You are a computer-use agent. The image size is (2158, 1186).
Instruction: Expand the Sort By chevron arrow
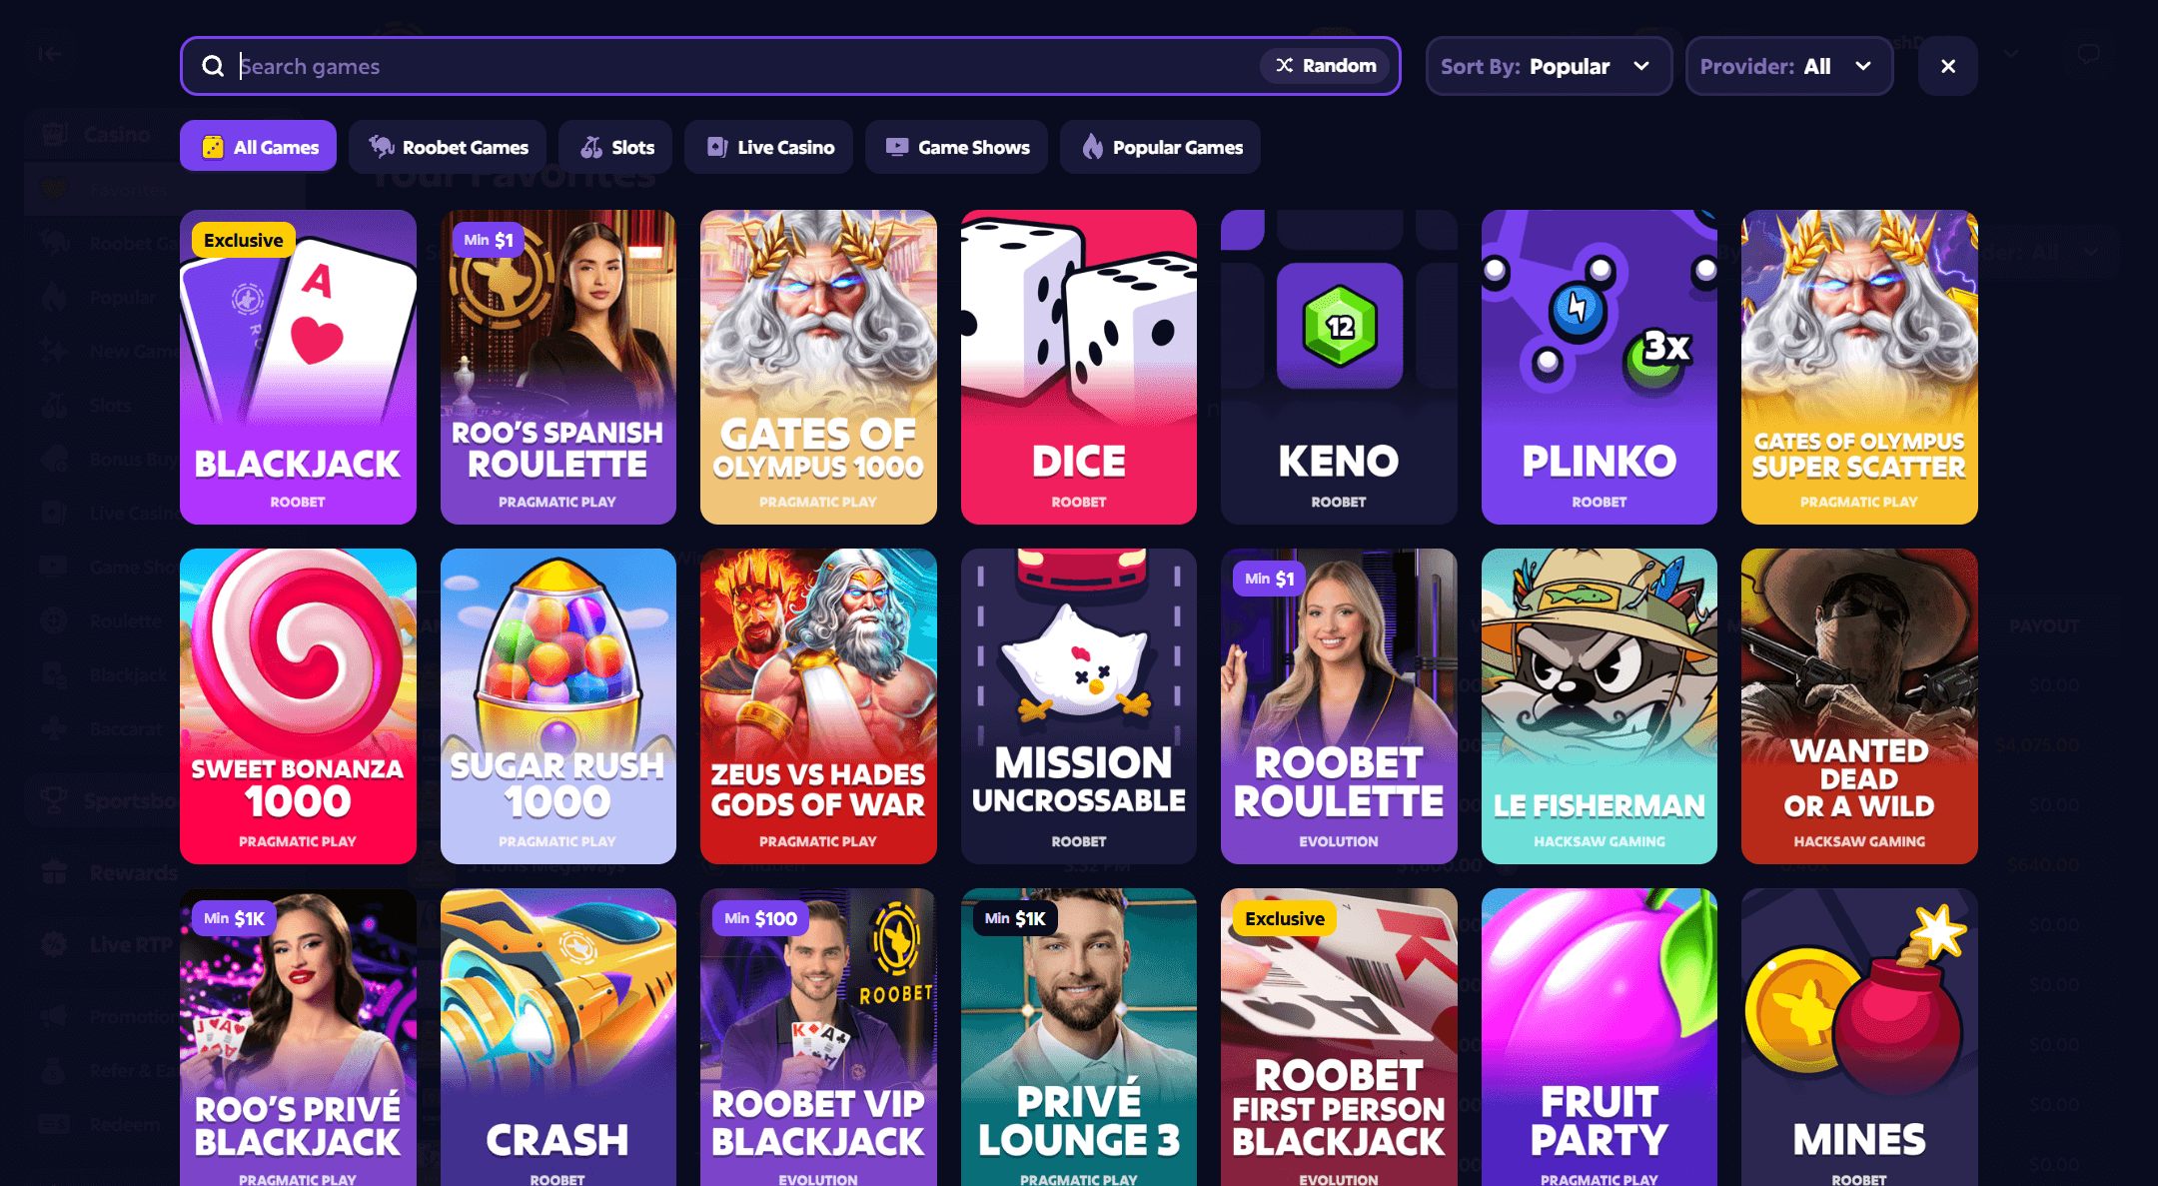[1641, 66]
